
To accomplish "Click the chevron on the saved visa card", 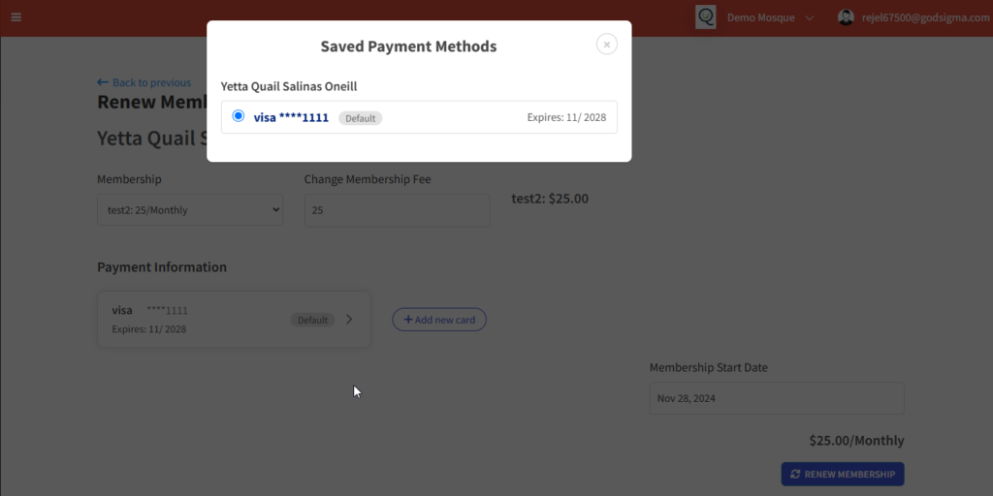I will (349, 319).
